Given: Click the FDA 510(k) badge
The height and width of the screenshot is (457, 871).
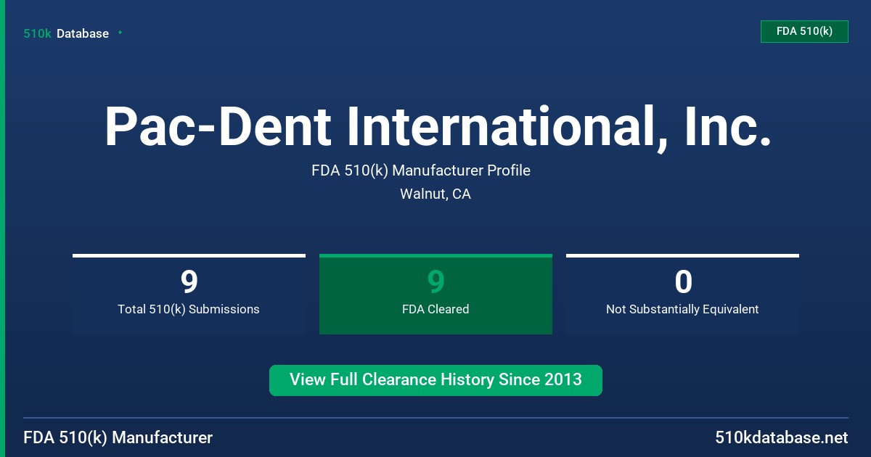Looking at the screenshot, I should point(804,31).
